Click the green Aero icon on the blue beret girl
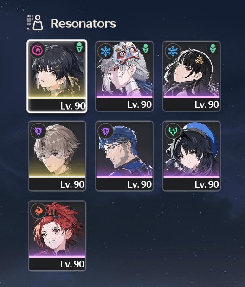 click(173, 131)
